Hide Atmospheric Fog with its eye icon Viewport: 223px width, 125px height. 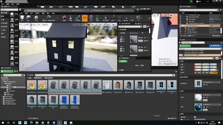pos(180,15)
